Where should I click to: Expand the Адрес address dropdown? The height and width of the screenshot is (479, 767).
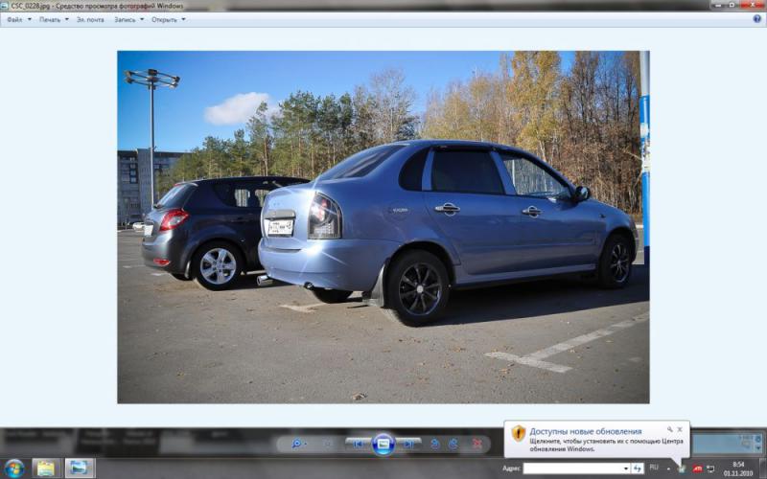point(626,468)
